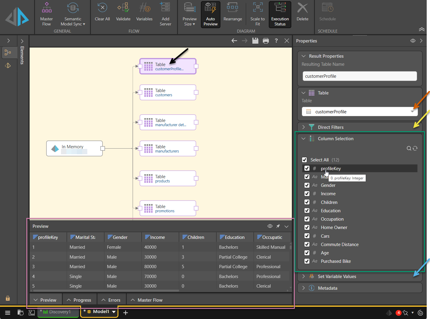Open the customerProfile table dropdown

[x=412, y=112]
